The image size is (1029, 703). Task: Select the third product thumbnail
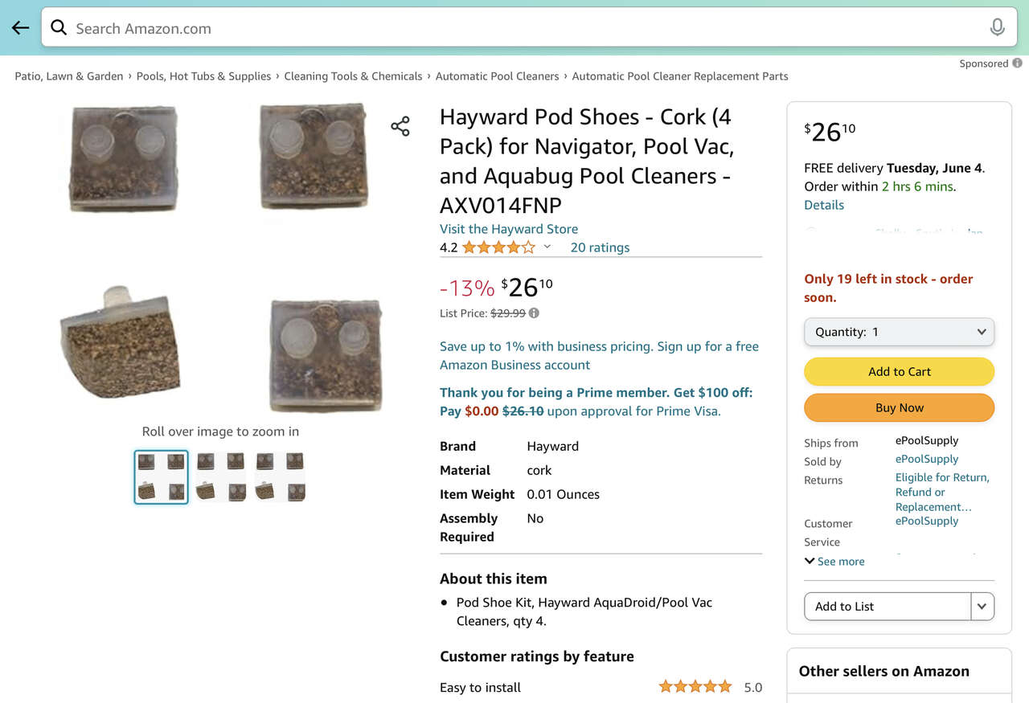pos(280,476)
